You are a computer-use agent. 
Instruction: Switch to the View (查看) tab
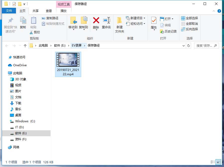pos(49,11)
